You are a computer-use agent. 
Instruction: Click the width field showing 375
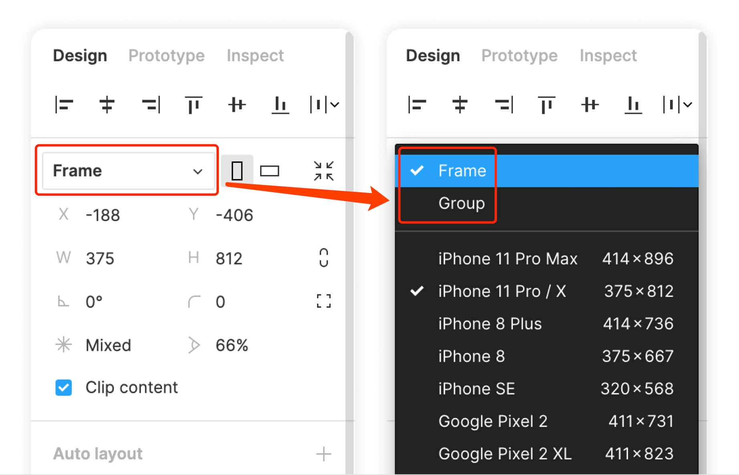[x=100, y=259]
